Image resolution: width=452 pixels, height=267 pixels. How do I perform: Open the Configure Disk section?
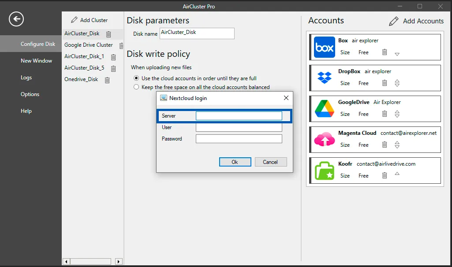tap(31, 44)
